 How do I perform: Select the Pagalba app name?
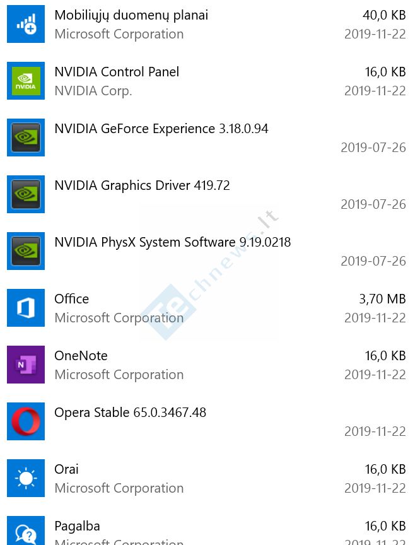pos(77,526)
